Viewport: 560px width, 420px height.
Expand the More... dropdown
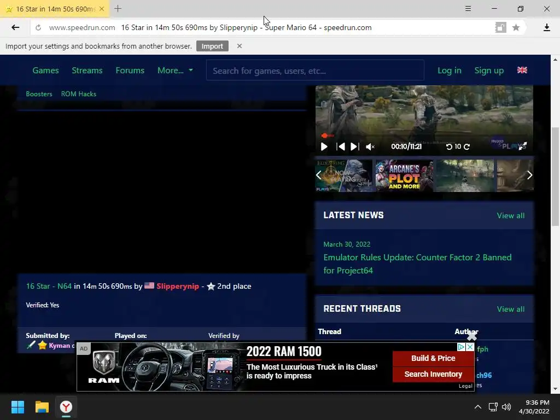click(175, 71)
